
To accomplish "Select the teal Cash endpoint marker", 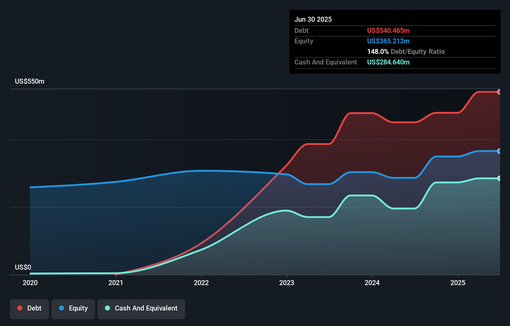I will [499, 178].
